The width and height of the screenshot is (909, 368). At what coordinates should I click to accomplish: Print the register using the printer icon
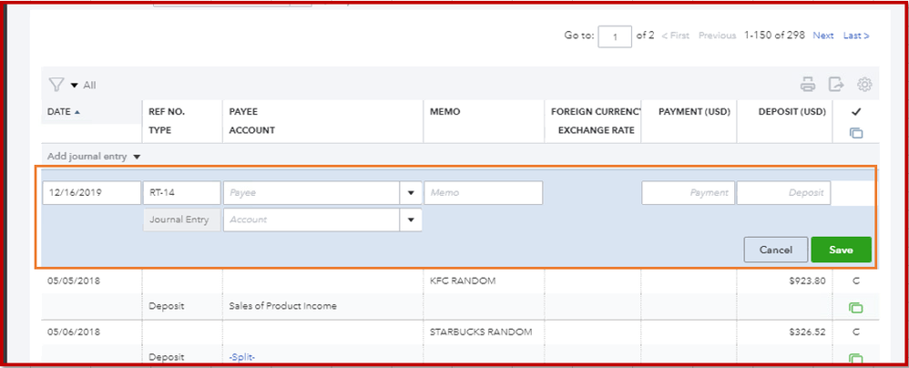coord(807,85)
